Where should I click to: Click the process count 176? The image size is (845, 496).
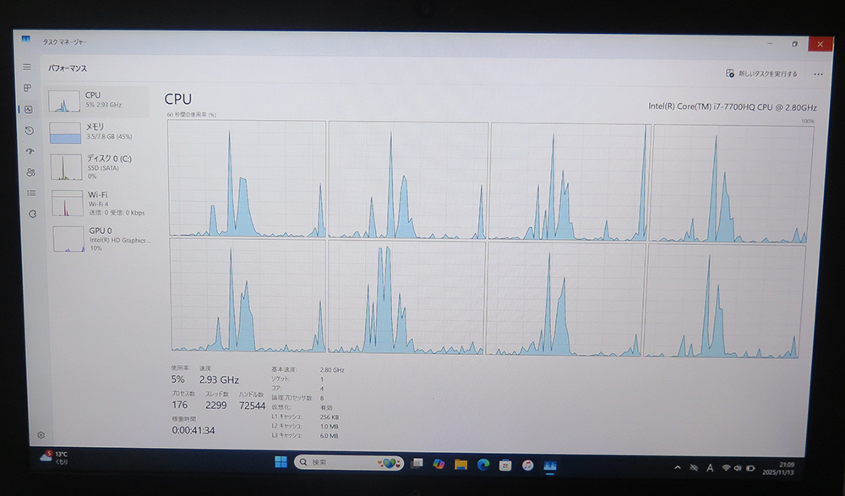pyautogui.click(x=179, y=405)
